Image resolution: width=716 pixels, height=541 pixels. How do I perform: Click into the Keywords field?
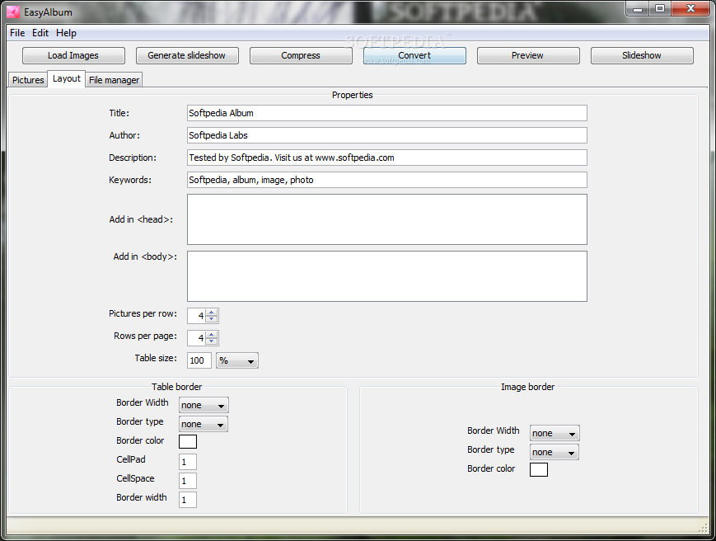tap(386, 180)
